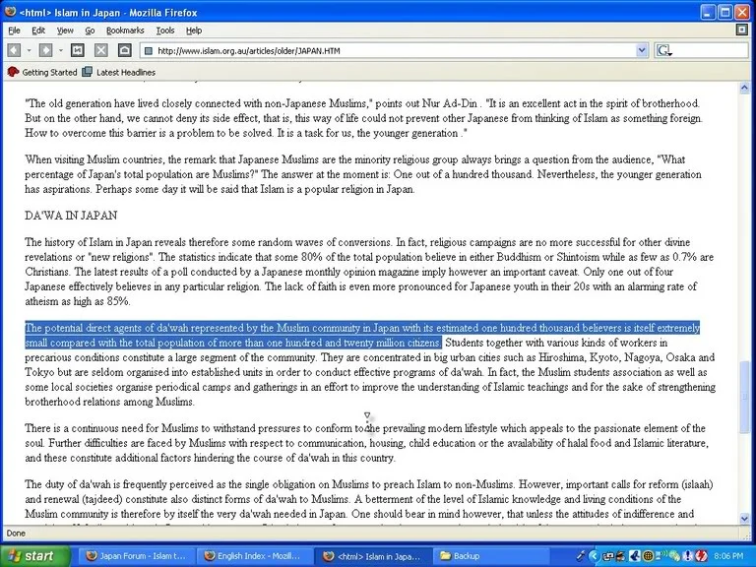
Task: Open the File menu
Action: tap(14, 31)
